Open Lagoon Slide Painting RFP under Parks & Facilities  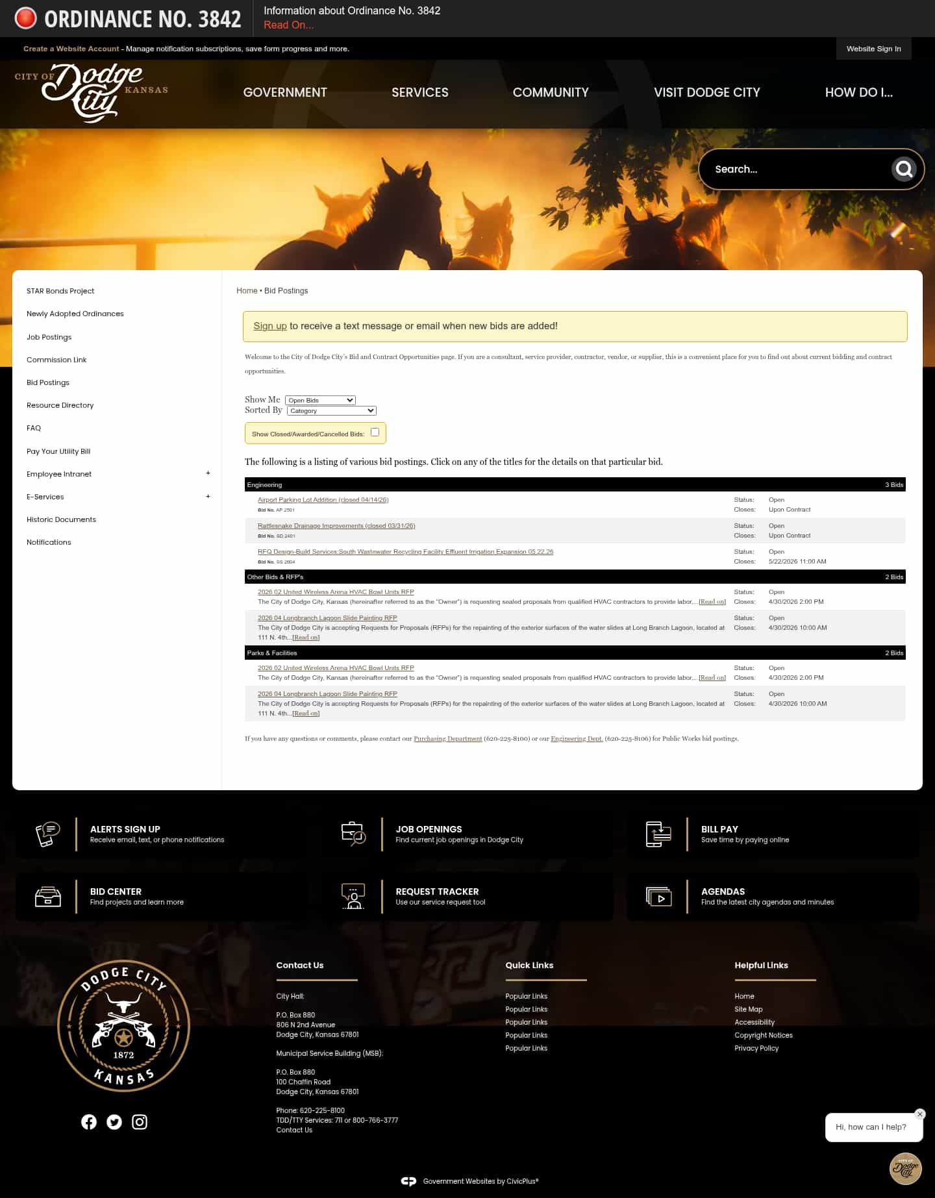click(x=327, y=694)
